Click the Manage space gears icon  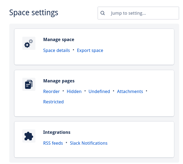point(29,44)
